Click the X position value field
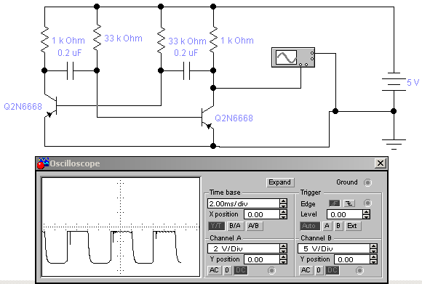Image resolution: width=422 pixels, height=284 pixels. [x=262, y=214]
